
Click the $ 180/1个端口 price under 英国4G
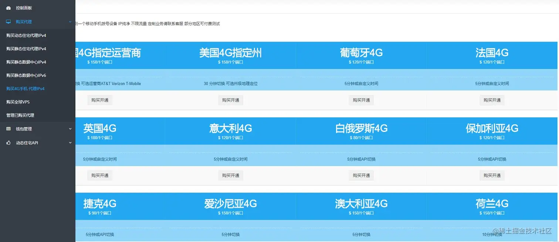pos(100,138)
